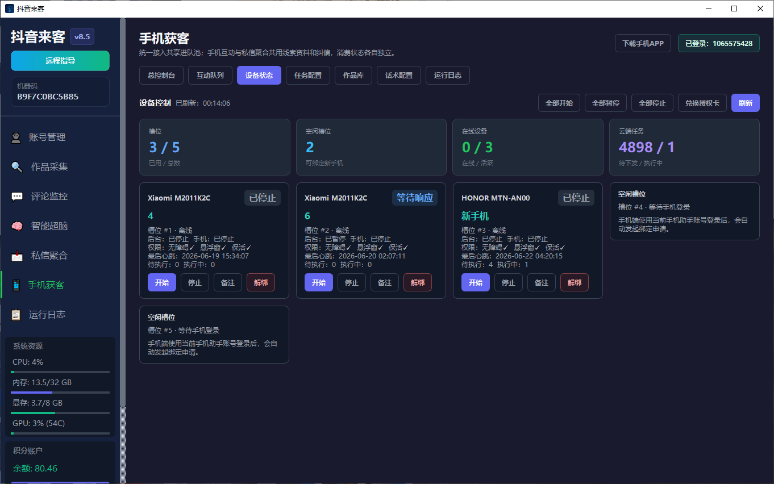Click the 空闲槽位 2 stat card

(x=371, y=147)
